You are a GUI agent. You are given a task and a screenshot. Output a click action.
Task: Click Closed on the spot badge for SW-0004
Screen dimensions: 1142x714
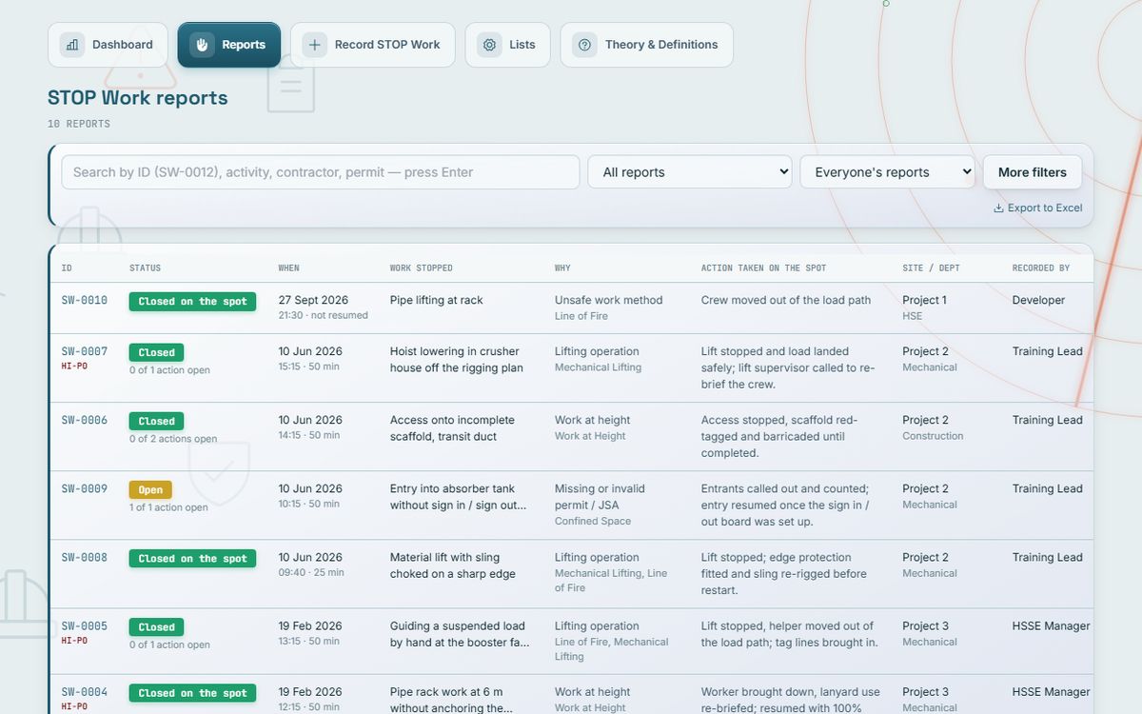[x=192, y=693]
